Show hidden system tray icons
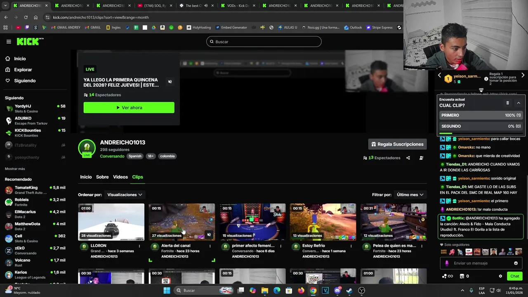This screenshot has height=297, width=528. tap(463, 290)
